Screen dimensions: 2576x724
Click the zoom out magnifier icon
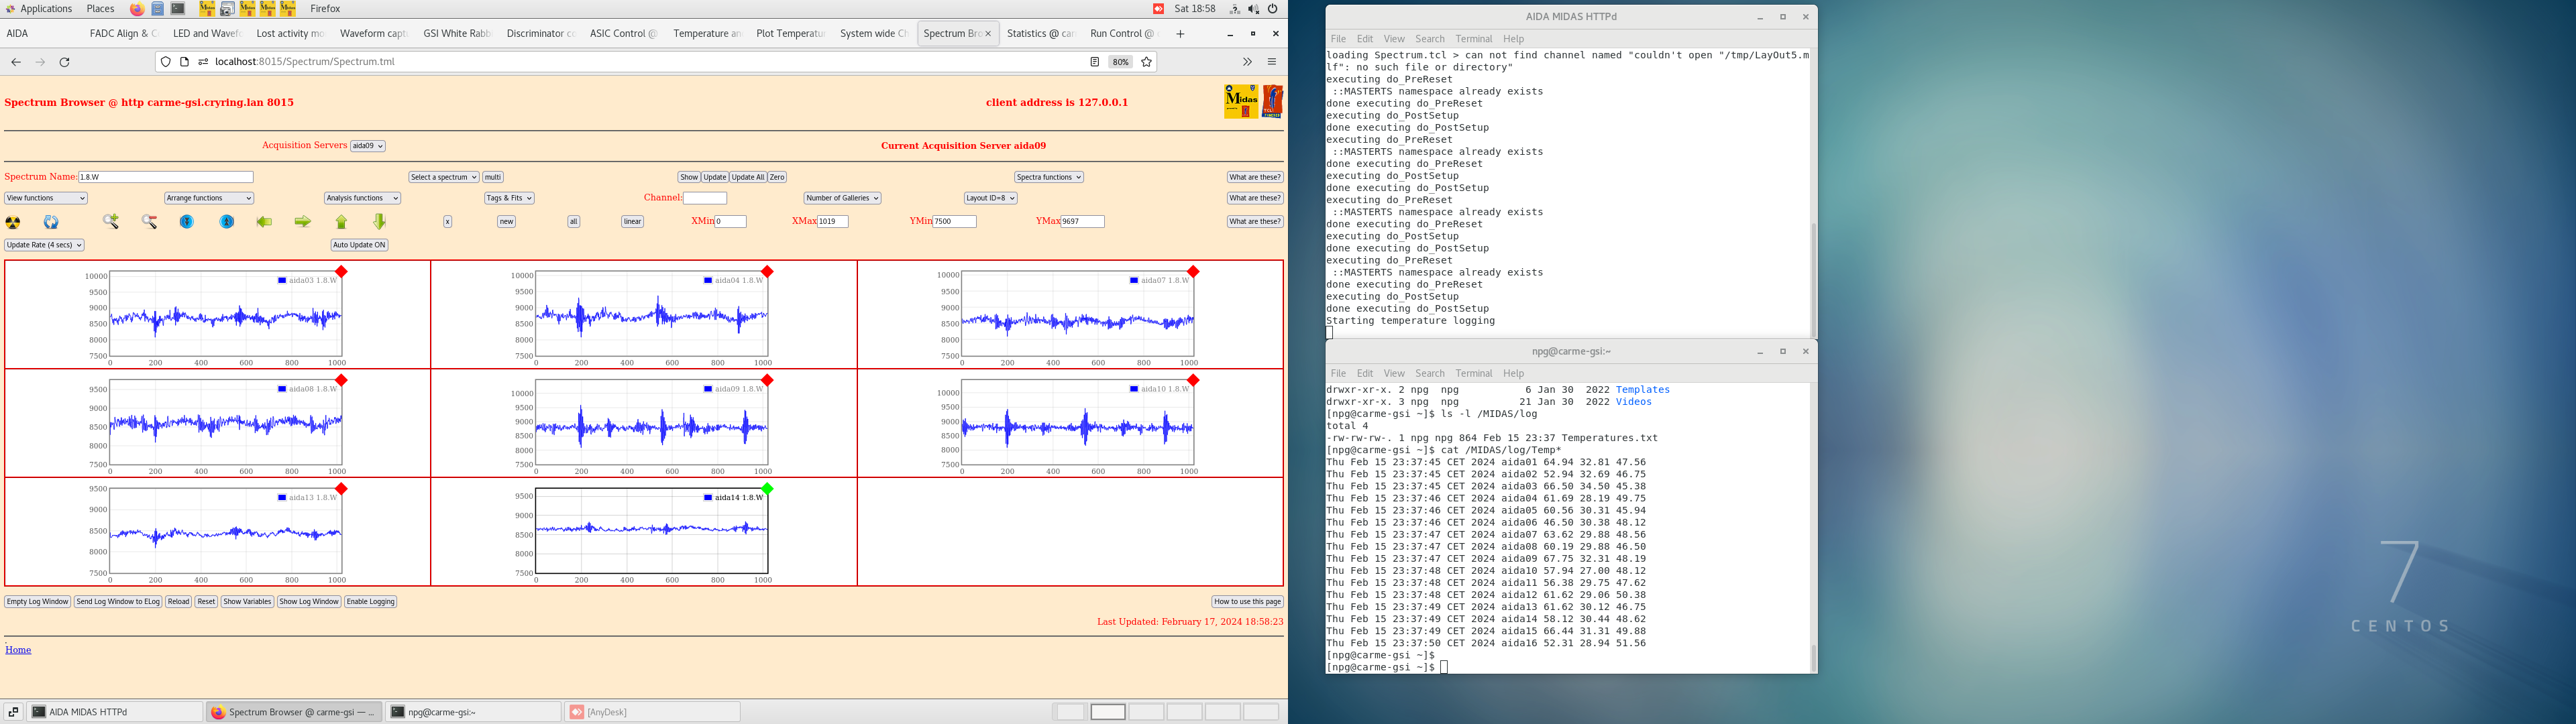149,222
